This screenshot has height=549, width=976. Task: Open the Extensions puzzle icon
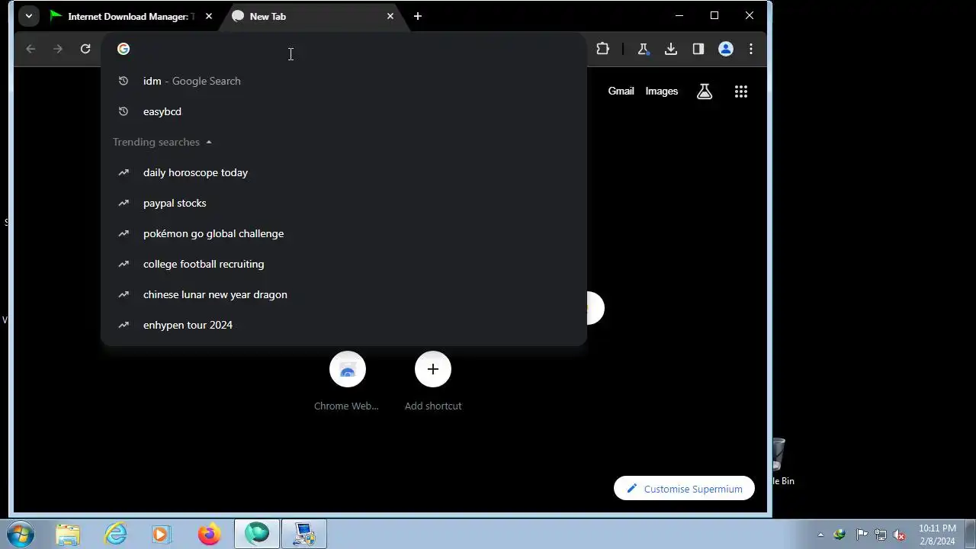pyautogui.click(x=602, y=49)
